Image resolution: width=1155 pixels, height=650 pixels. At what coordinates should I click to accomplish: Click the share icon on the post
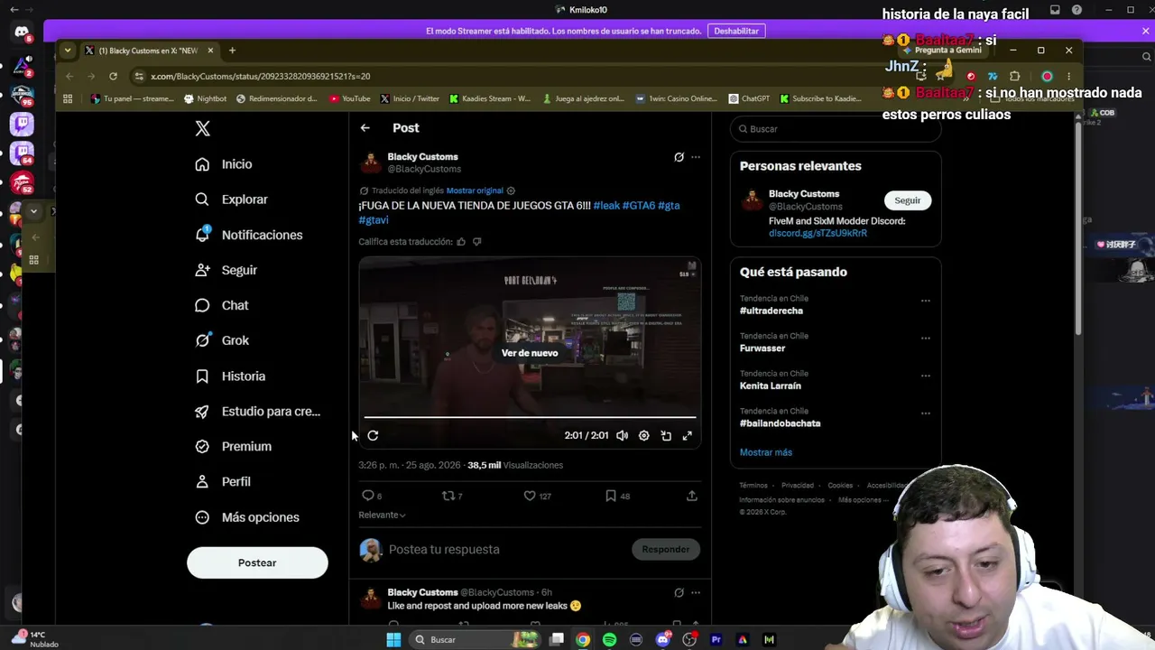point(692,496)
